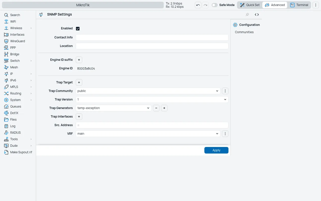Show code view with angle brackets icon
The width and height of the screenshot is (321, 201).
[x=257, y=15]
